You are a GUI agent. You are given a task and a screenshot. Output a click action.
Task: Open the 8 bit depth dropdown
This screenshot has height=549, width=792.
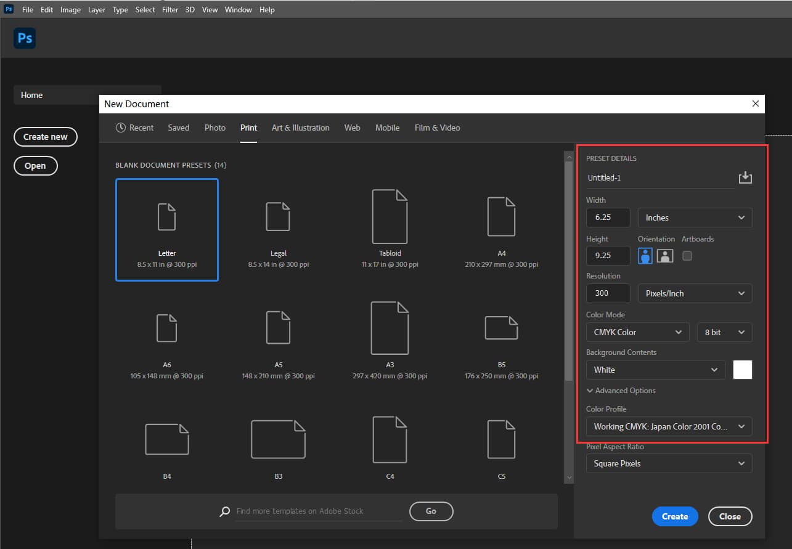(x=725, y=332)
